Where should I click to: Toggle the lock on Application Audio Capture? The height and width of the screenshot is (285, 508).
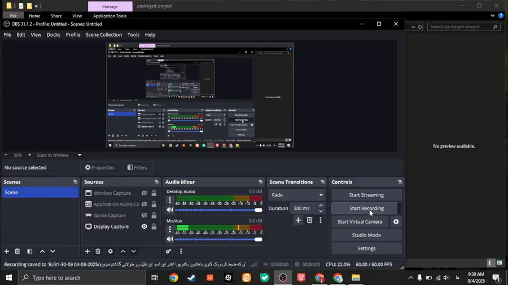coord(154,204)
